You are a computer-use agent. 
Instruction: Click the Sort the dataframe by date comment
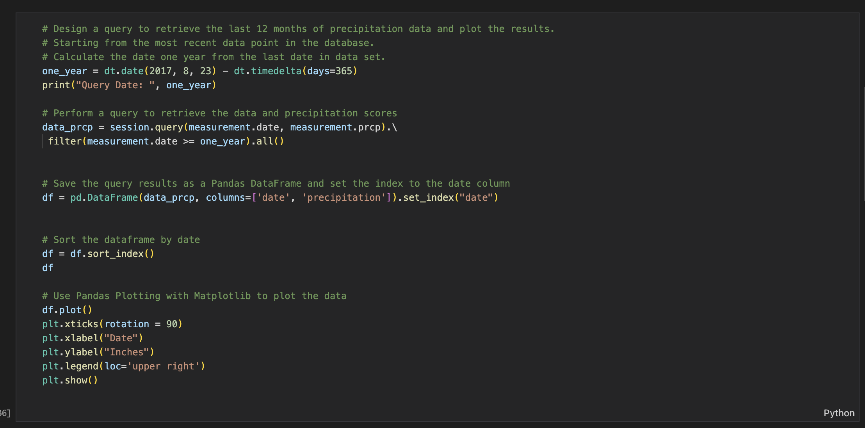tap(120, 239)
